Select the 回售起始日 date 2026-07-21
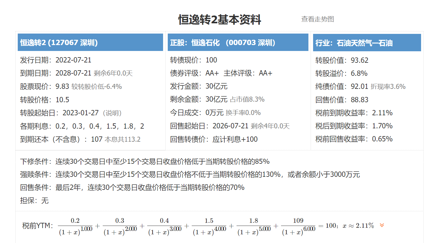The height and width of the screenshot is (243, 441). coord(231,126)
